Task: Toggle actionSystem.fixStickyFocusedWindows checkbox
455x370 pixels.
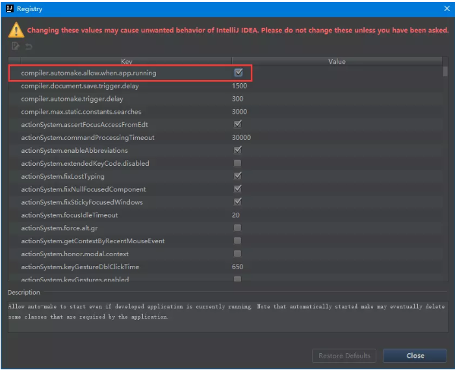Action: (x=238, y=202)
